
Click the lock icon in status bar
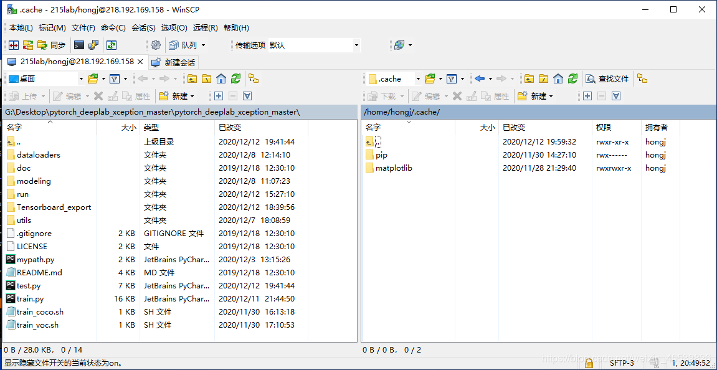click(x=589, y=363)
